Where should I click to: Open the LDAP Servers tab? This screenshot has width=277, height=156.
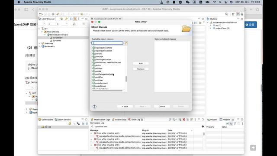tap(63, 120)
